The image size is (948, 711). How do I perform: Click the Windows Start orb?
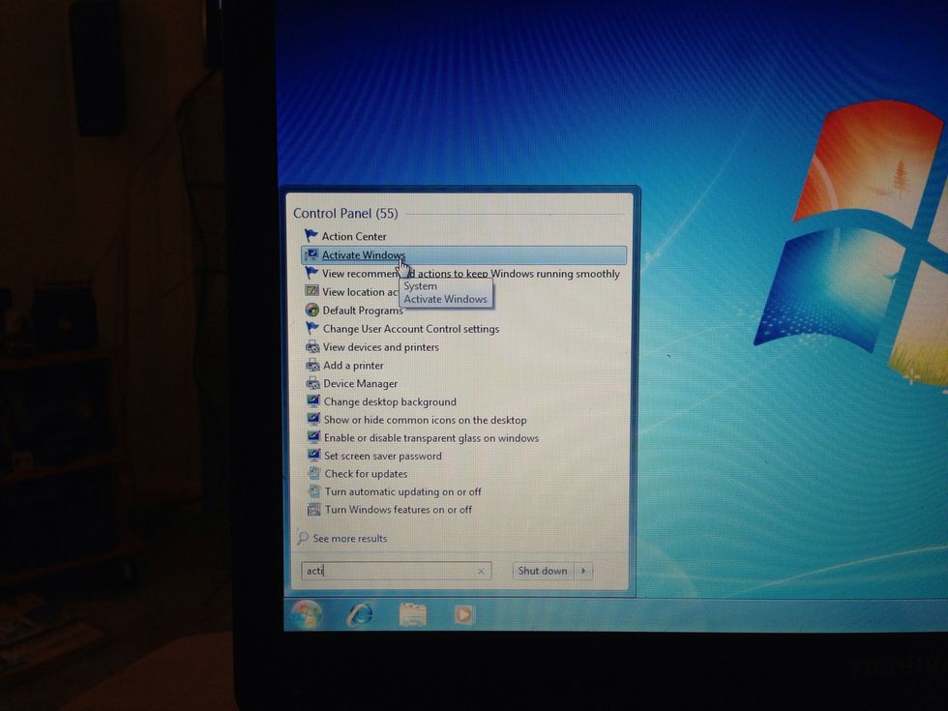click(308, 613)
